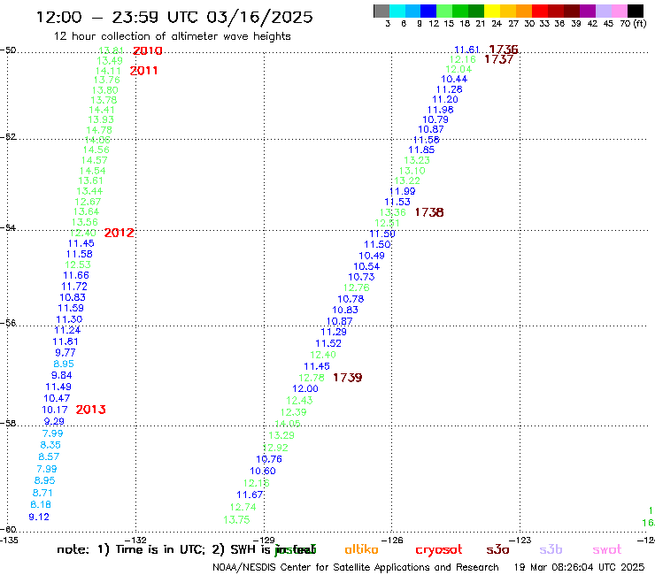Click the s3a time stamp 1736
Screen dimensions: 655x575
coord(504,50)
